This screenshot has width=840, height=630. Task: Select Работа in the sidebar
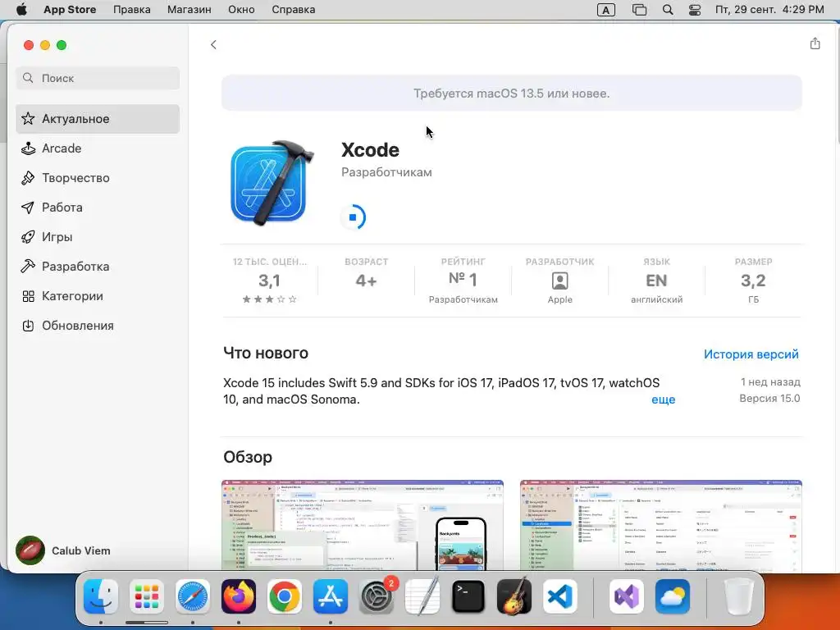[x=98, y=208]
